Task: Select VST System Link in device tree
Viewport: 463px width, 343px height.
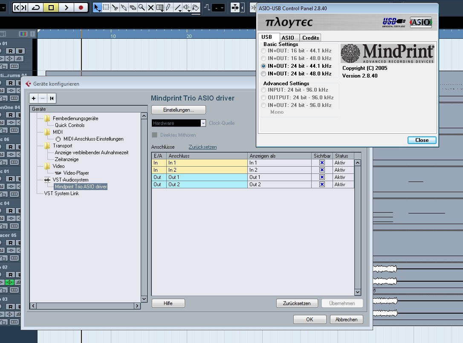Action: coord(61,193)
